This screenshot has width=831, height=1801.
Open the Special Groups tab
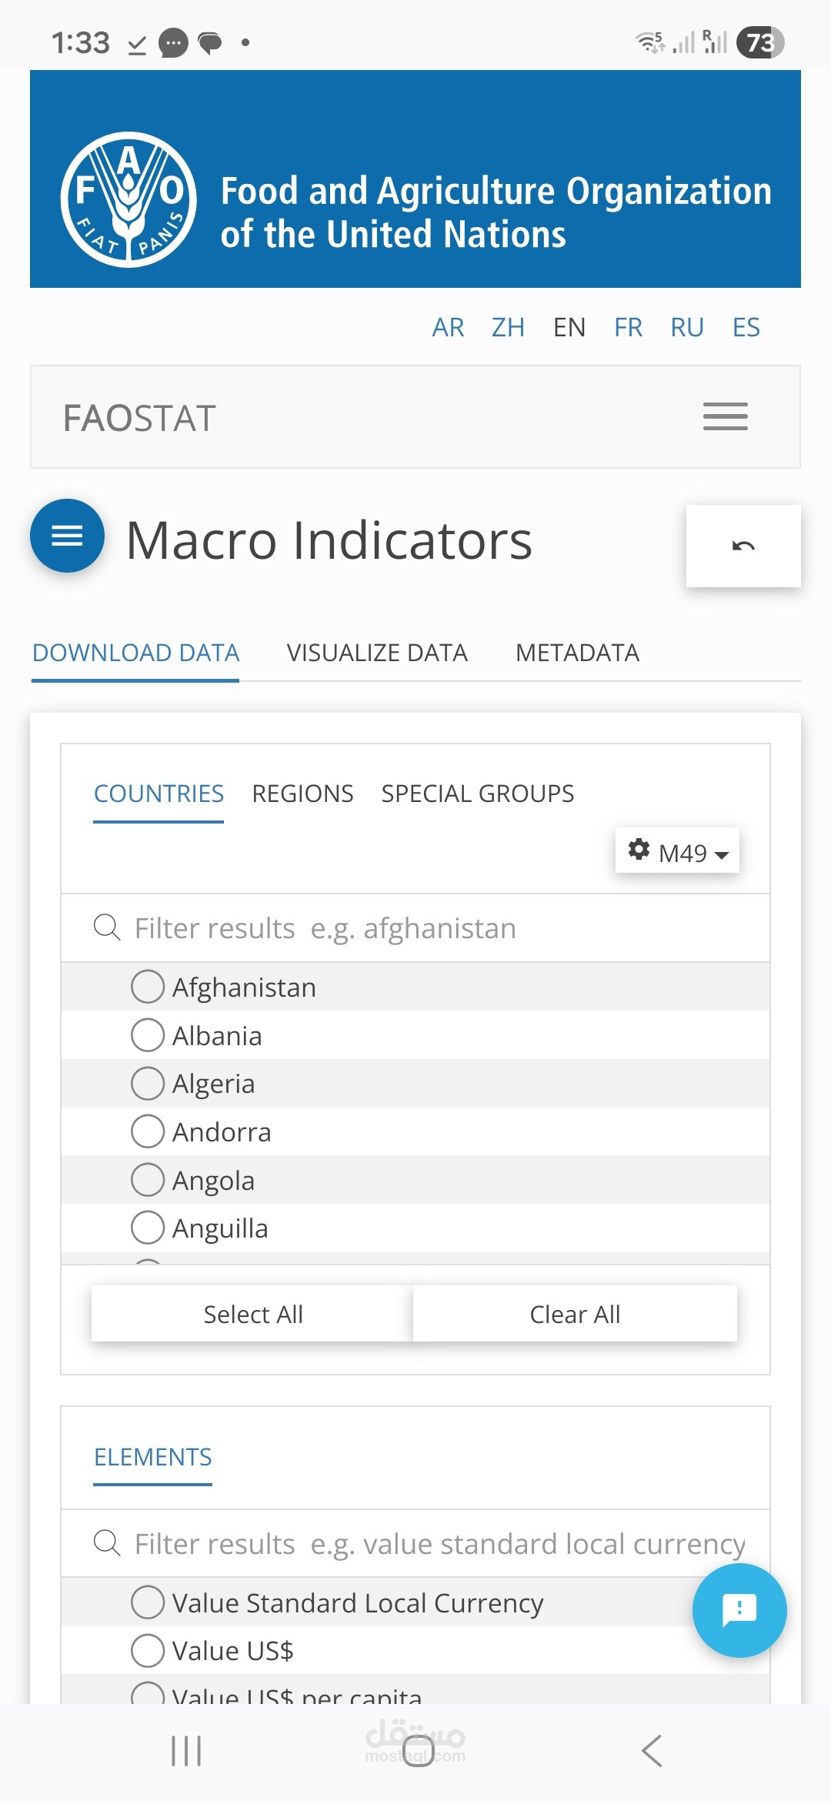477,794
